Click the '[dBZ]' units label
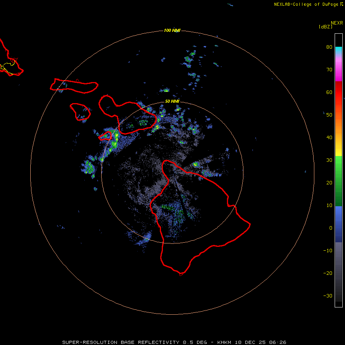This screenshot has height=345, width=345. [x=325, y=27]
